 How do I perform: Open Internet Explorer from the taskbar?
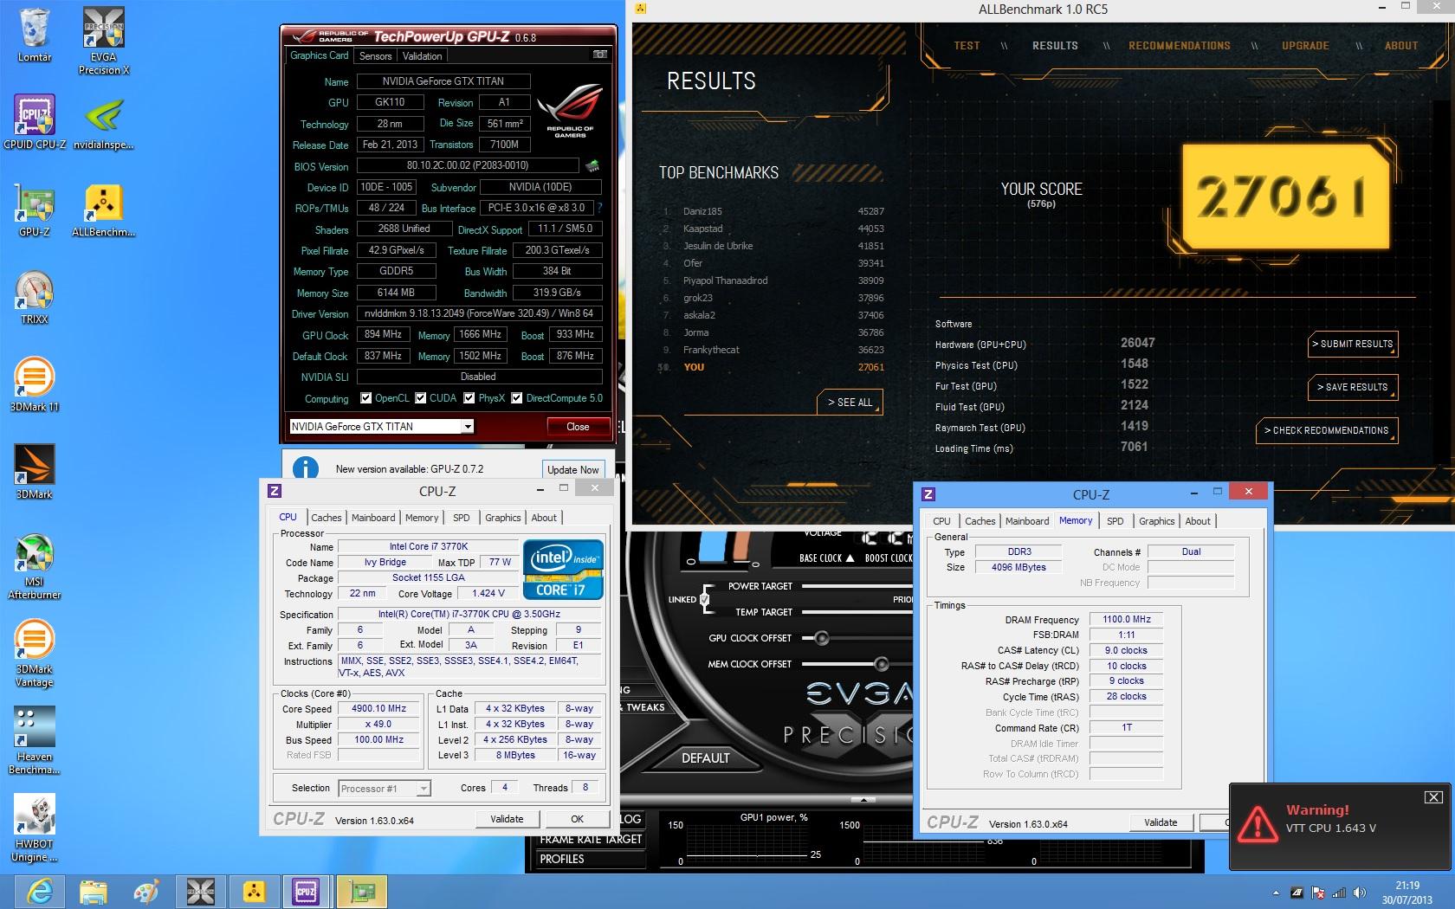click(40, 891)
